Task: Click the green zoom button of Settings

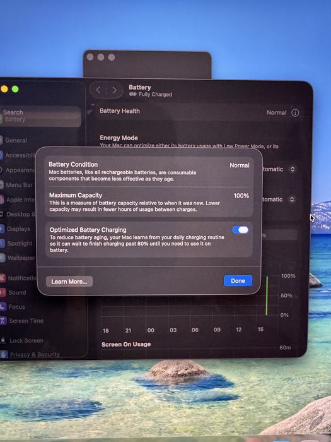Action: point(15,89)
